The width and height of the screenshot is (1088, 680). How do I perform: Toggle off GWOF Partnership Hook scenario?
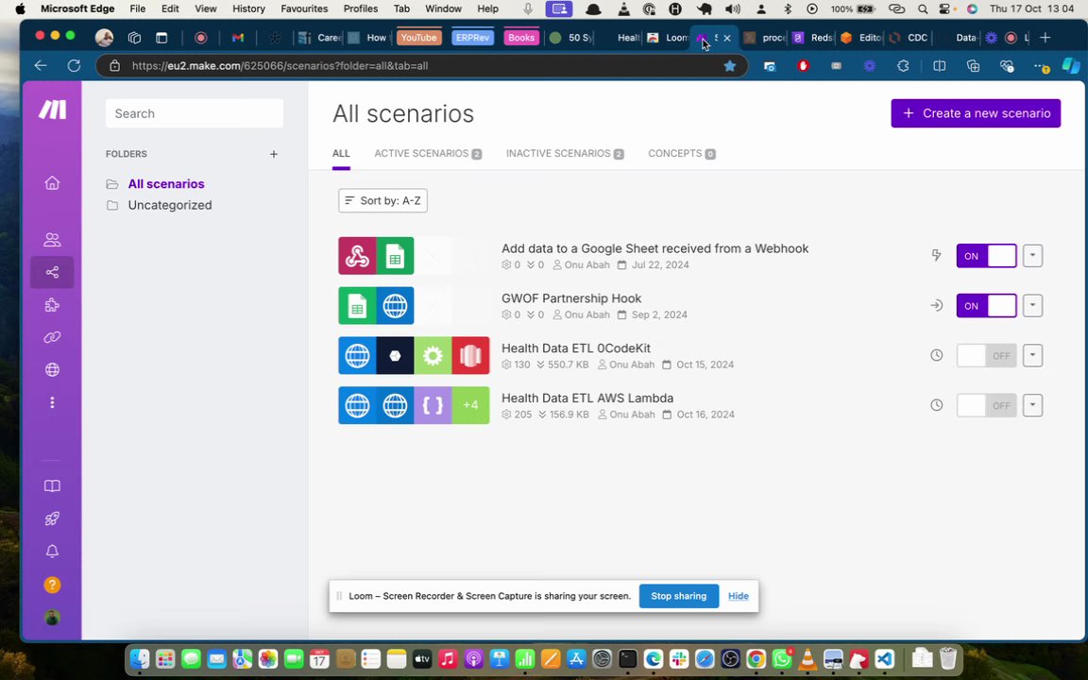[986, 305]
